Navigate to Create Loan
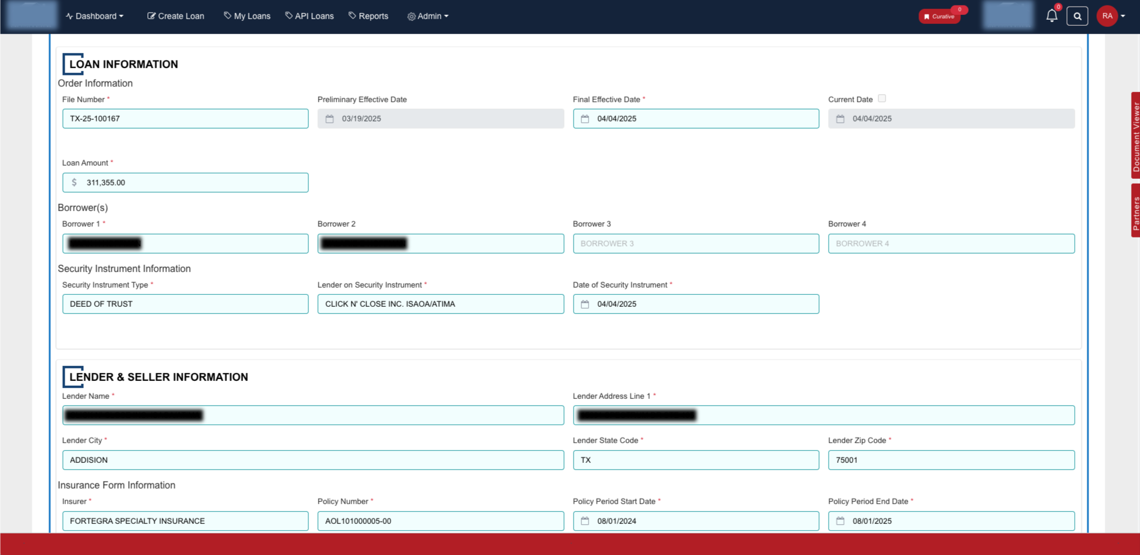This screenshot has width=1140, height=555. coord(175,16)
